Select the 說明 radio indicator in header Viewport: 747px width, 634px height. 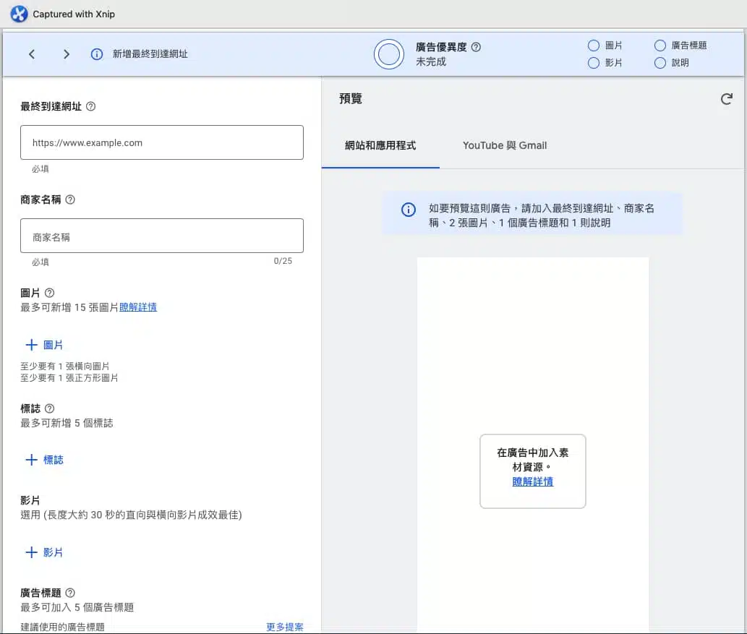click(660, 63)
